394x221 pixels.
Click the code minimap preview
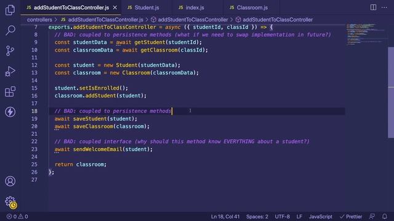366,34
